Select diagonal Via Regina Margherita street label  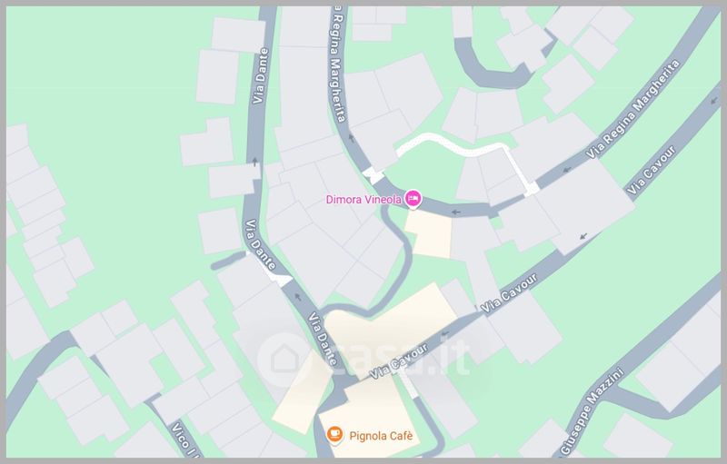pyautogui.click(x=632, y=109)
